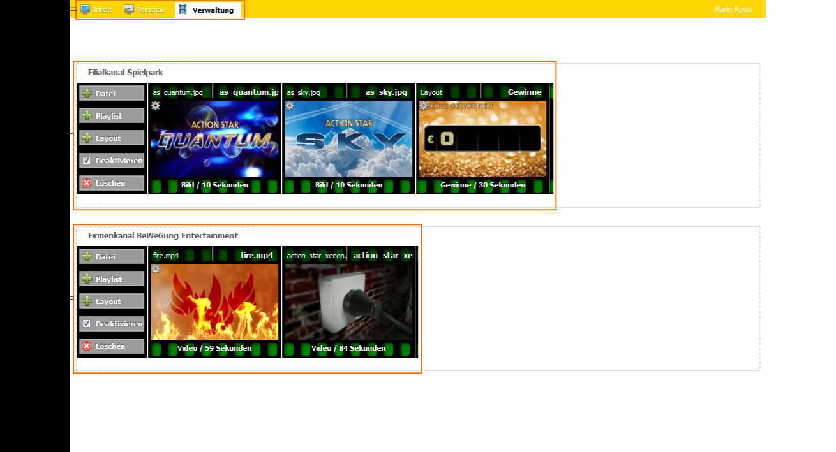The width and height of the screenshot is (836, 452).
Task: Open settings gear on the as_quantum.jpg thumbnail
Action: (155, 105)
